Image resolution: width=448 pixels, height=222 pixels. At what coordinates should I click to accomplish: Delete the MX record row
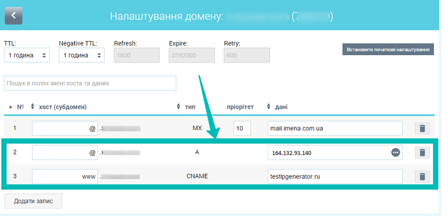point(422,128)
